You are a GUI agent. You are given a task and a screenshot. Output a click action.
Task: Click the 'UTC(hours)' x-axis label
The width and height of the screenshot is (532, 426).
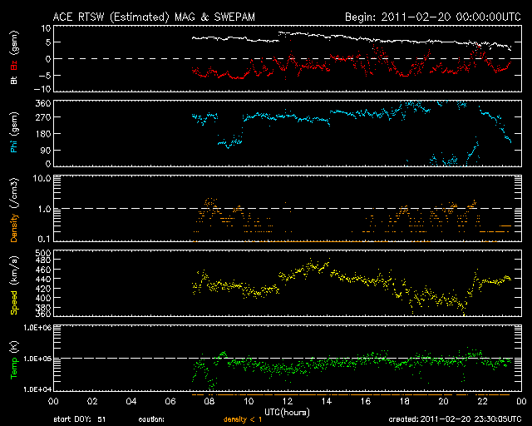tap(287, 413)
